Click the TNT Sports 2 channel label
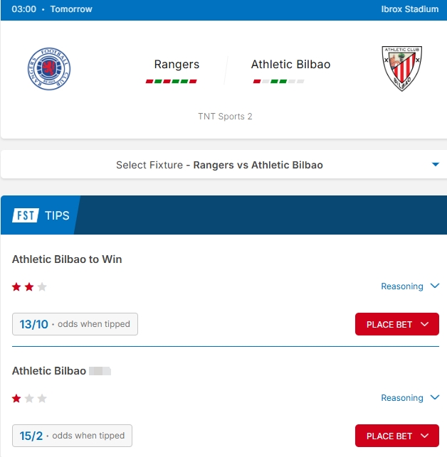 pos(225,117)
